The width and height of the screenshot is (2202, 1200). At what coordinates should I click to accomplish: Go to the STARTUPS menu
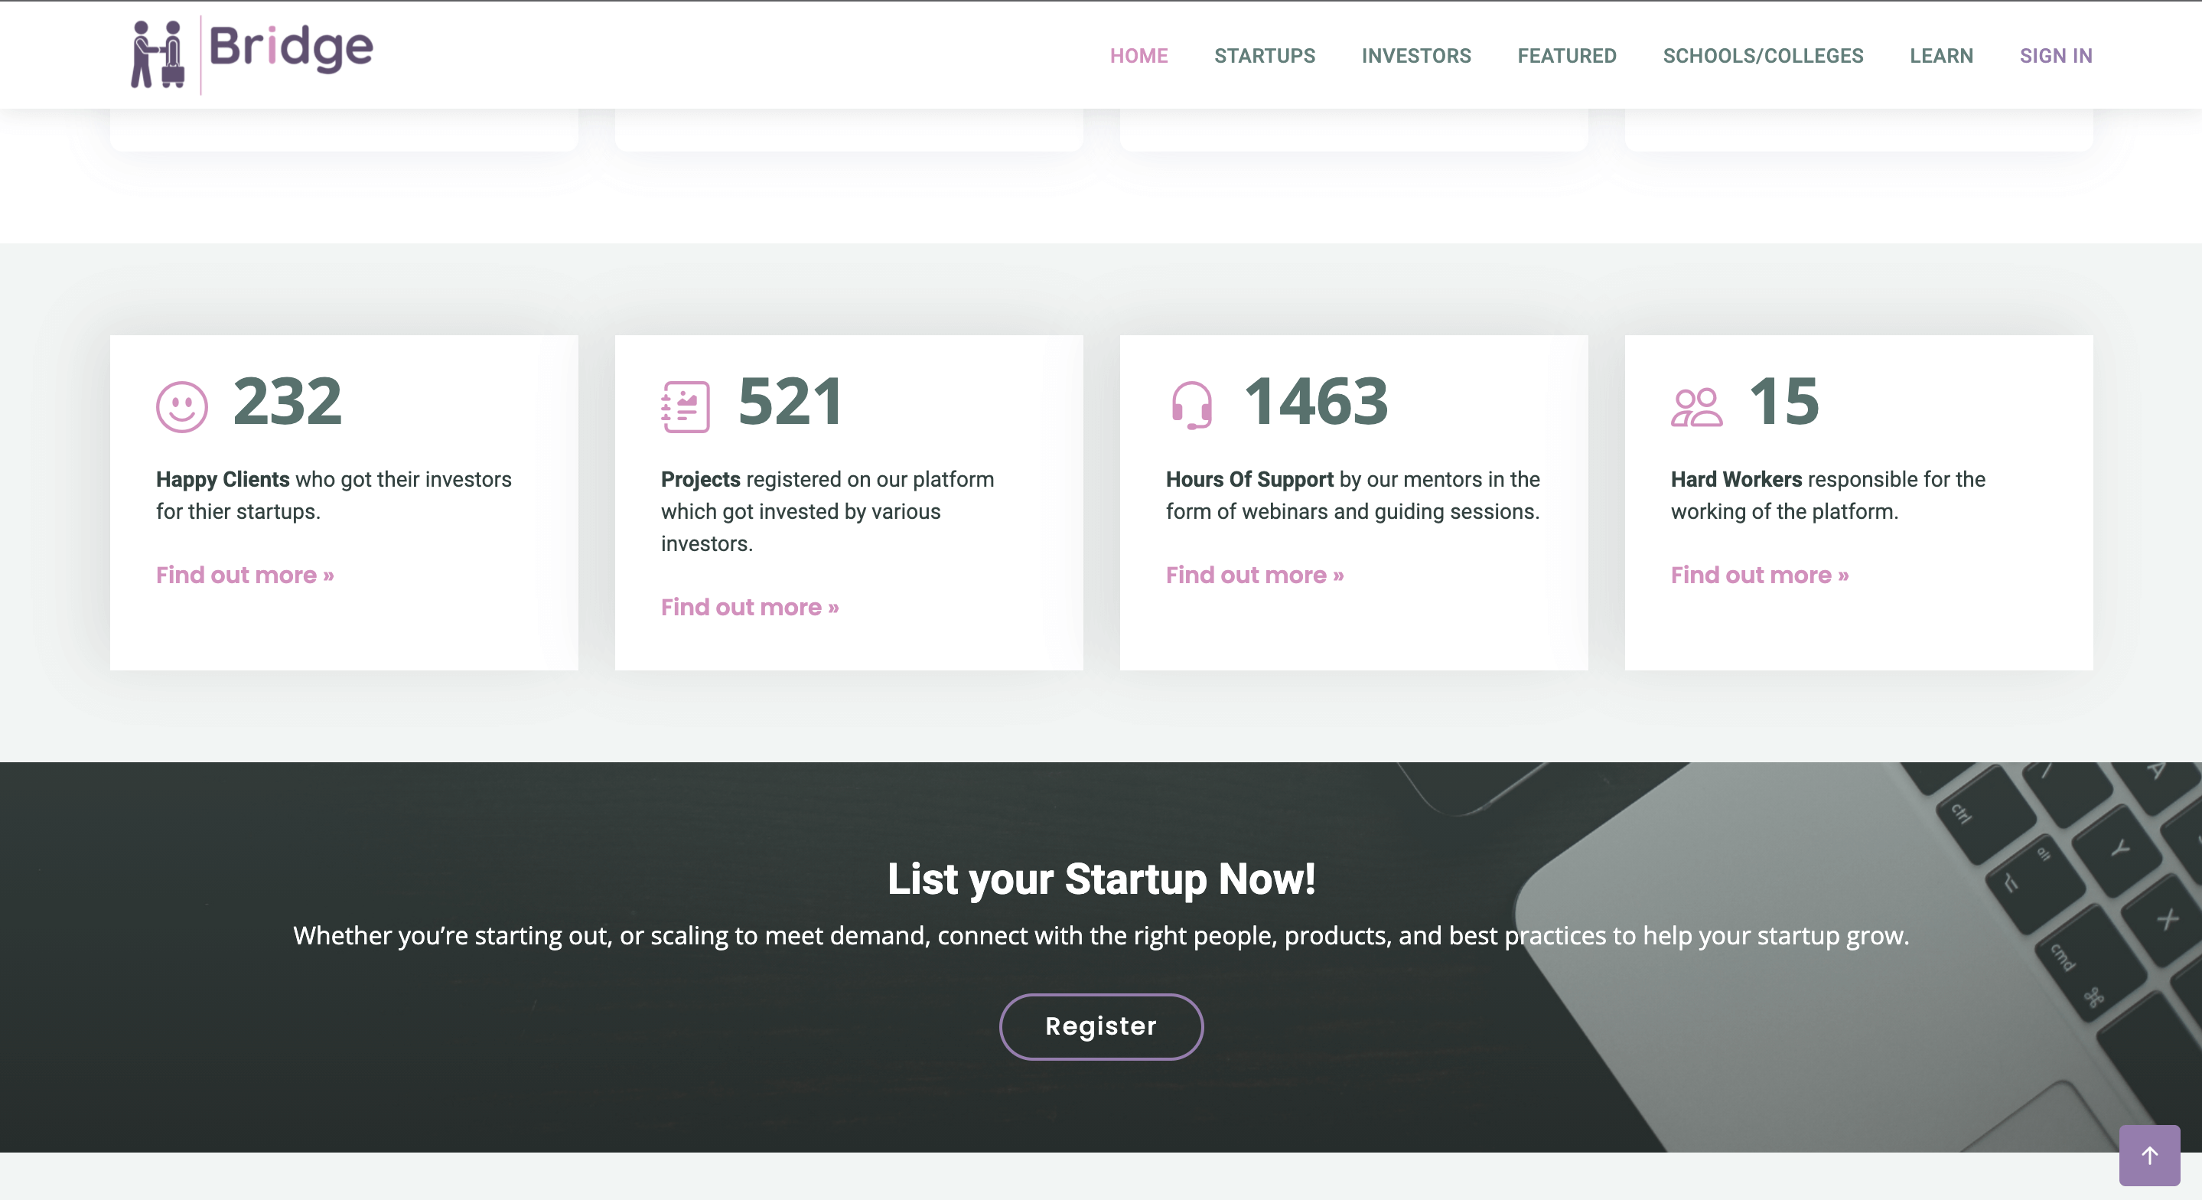click(x=1264, y=56)
